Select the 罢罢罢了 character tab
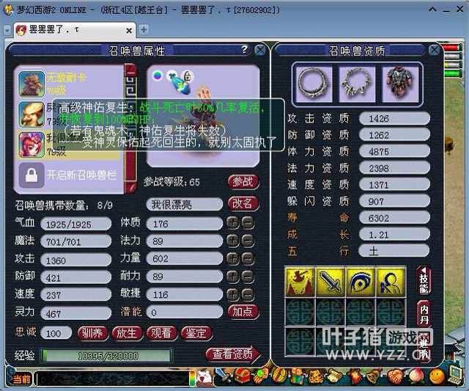469x391 pixels. click(x=75, y=30)
